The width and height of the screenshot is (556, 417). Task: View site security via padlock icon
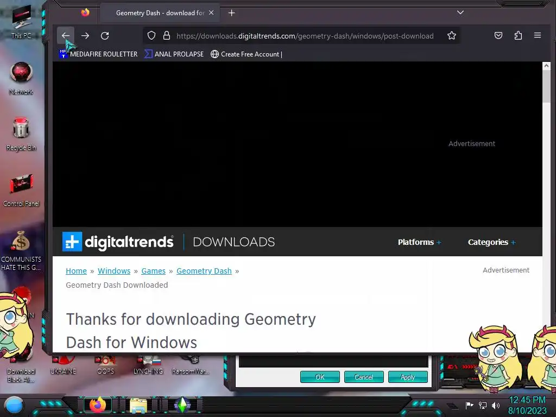[x=167, y=35]
